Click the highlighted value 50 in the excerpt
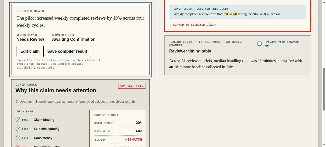 pos(226,14)
